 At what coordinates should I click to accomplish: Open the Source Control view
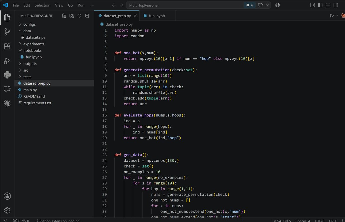point(7,32)
